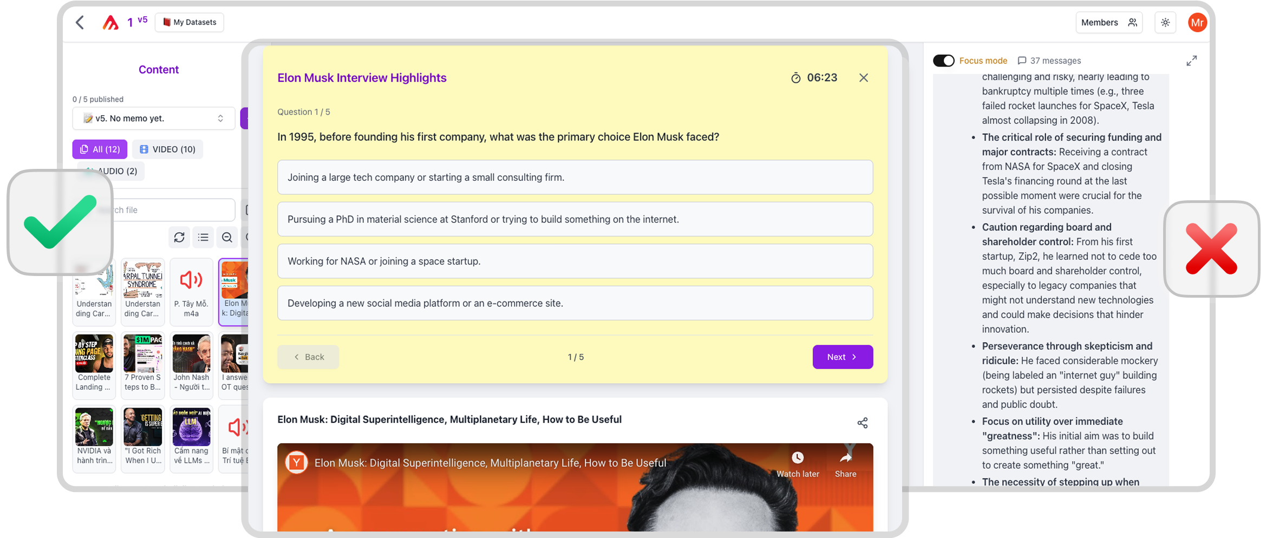
Task: Choose answer about working for NASA
Action: tap(575, 261)
